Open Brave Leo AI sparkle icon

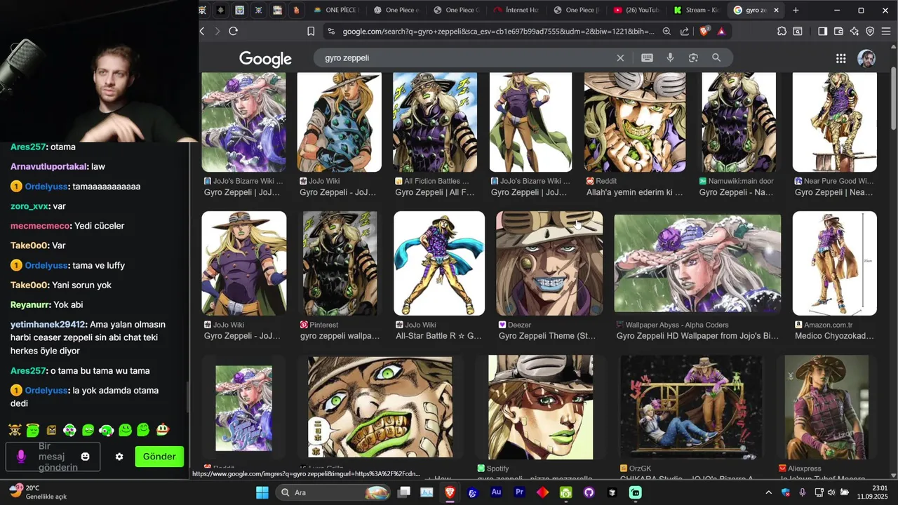(x=854, y=31)
